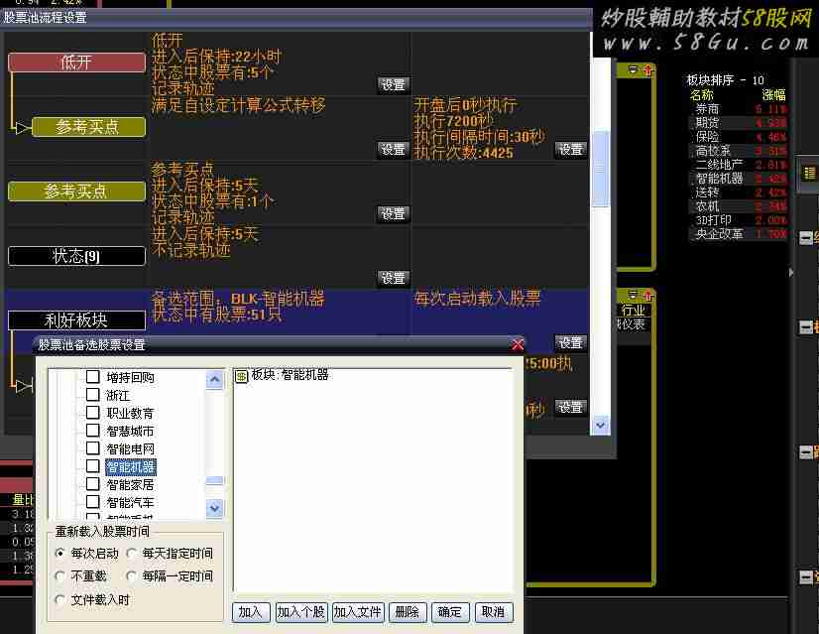Select the red 低开 flow node
The width and height of the screenshot is (819, 634).
76,63
